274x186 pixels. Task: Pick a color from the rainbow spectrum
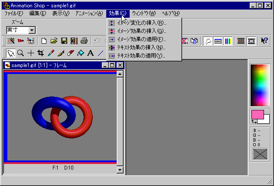click(260, 85)
